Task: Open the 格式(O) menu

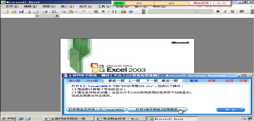Action: coord(86,6)
